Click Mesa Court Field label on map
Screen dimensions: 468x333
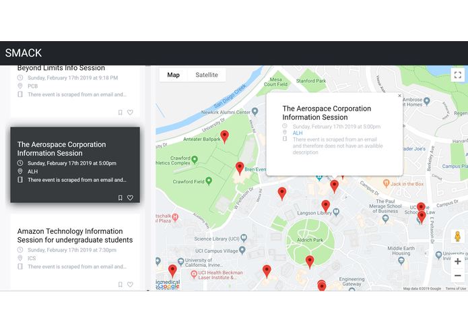click(x=275, y=82)
